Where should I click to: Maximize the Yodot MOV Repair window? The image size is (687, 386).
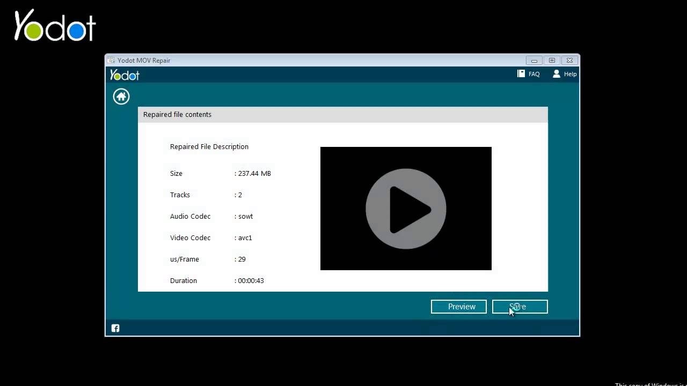(x=552, y=61)
